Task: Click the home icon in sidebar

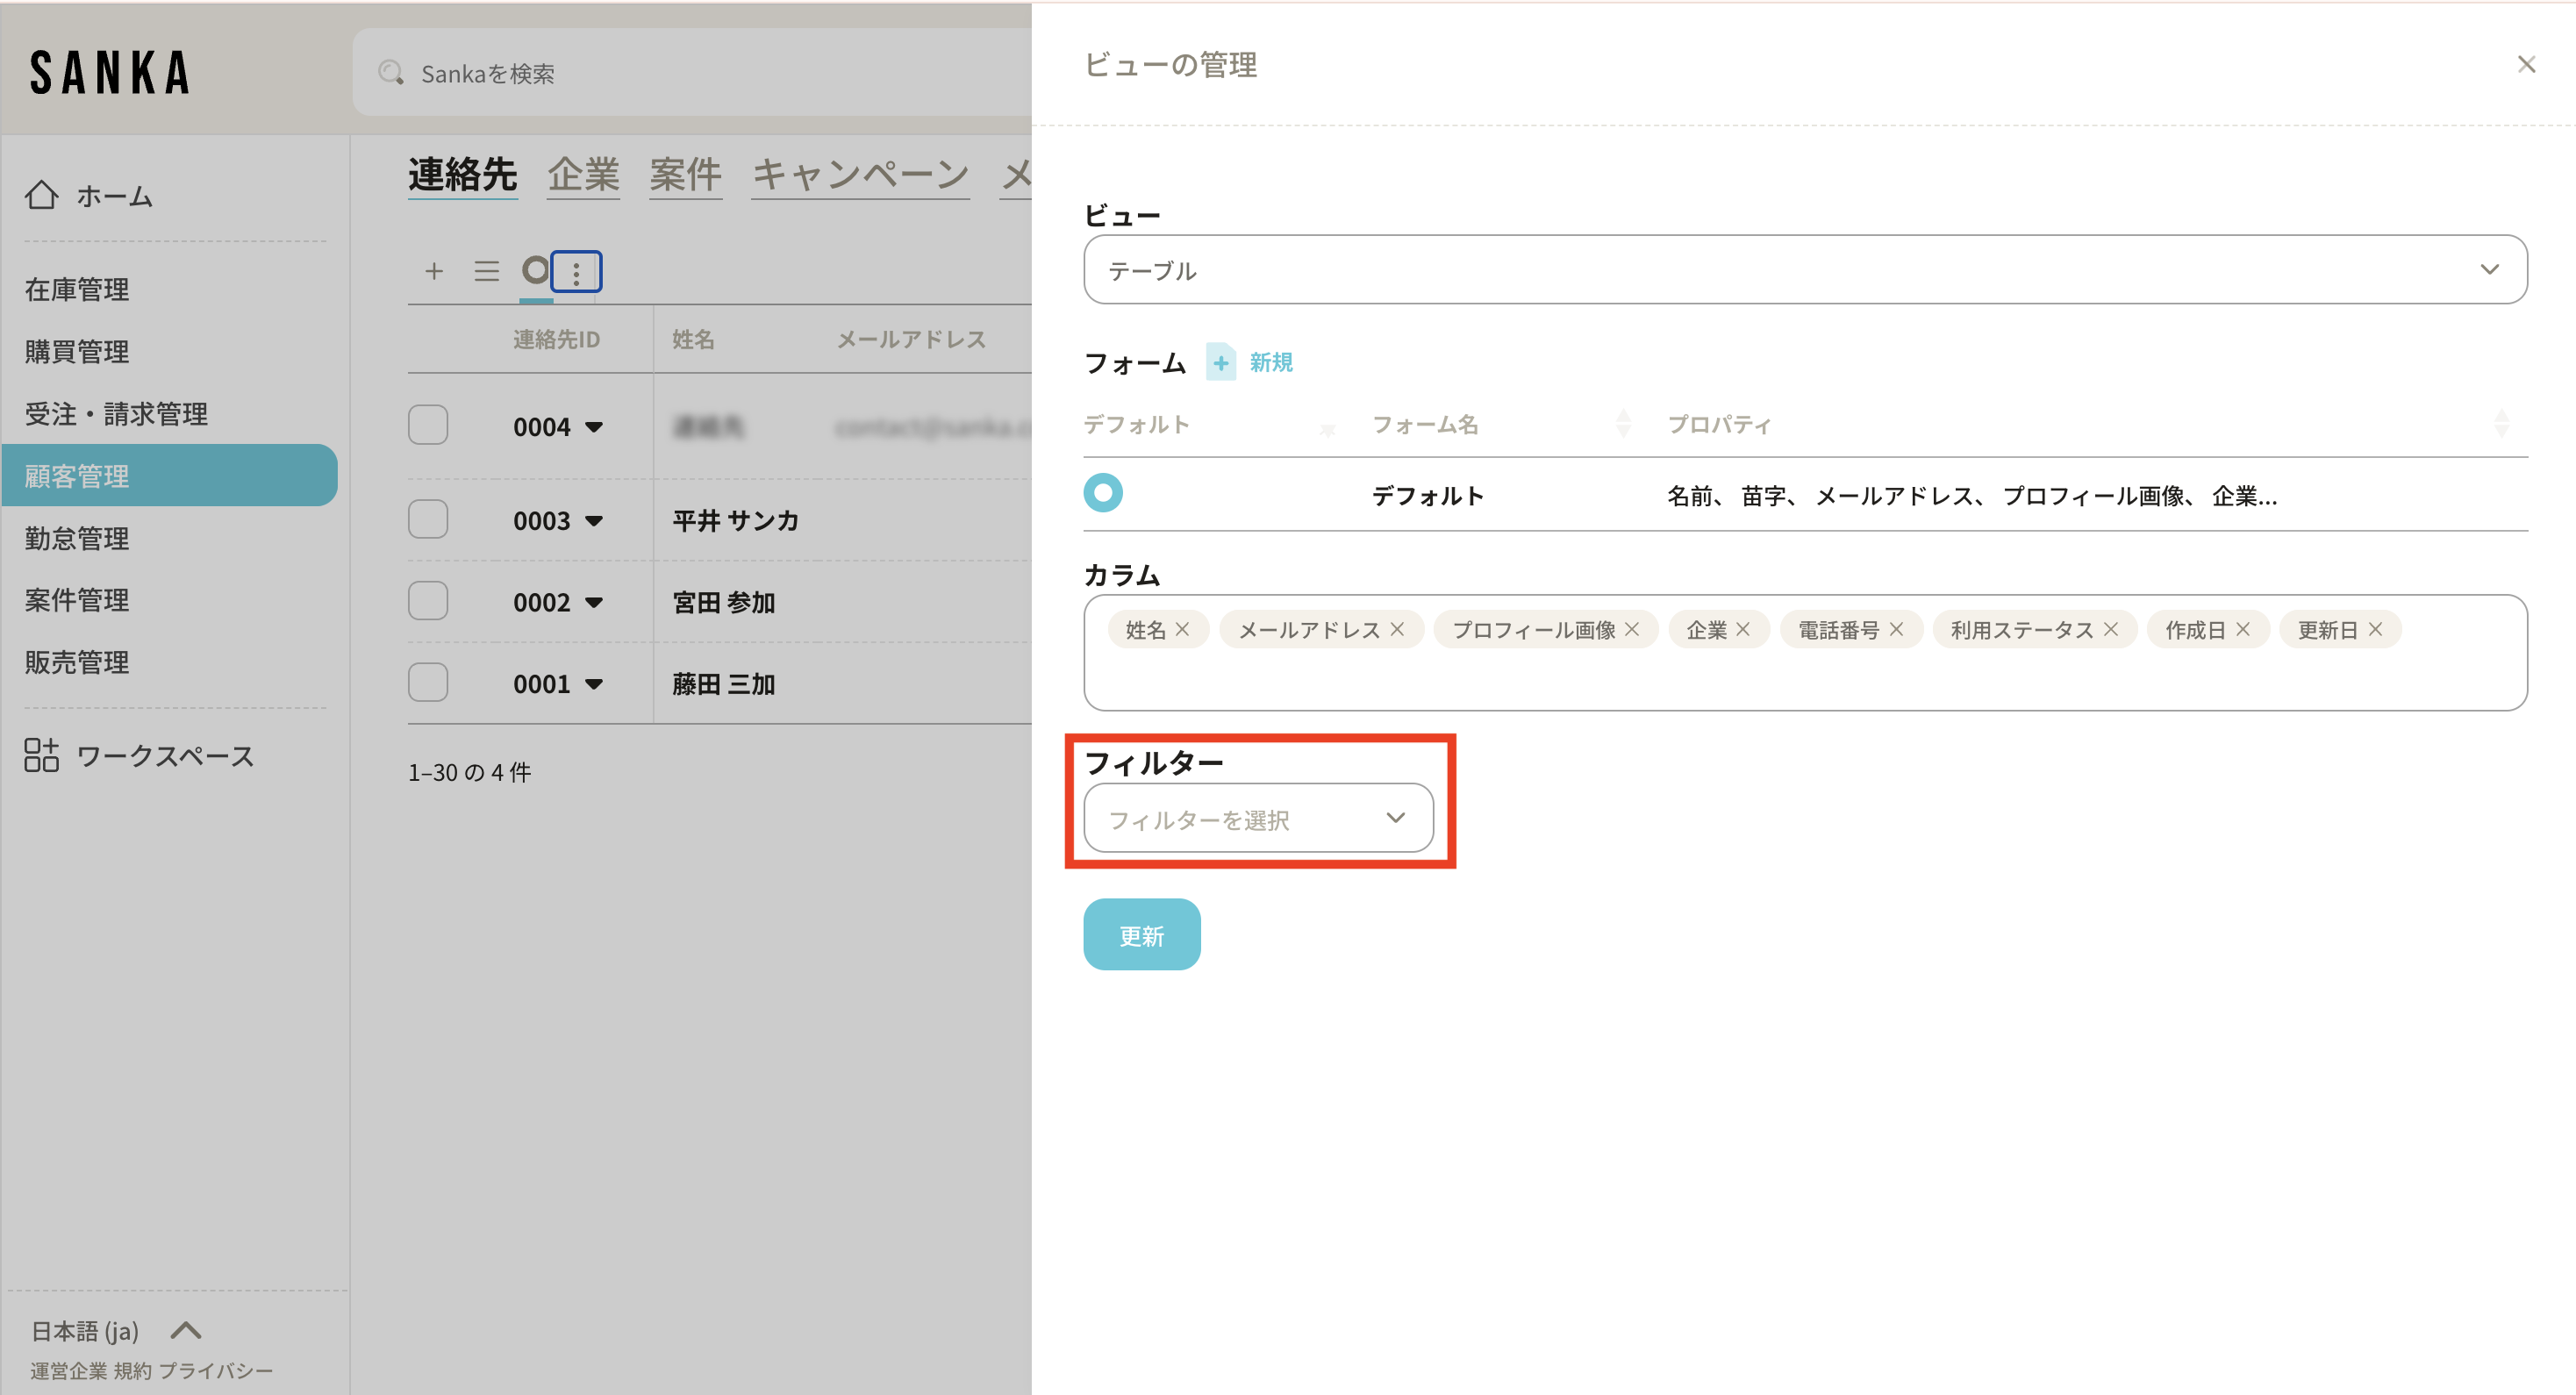Action: coord(41,195)
